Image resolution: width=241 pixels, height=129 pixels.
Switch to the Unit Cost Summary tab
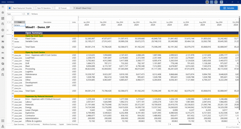click(33, 125)
